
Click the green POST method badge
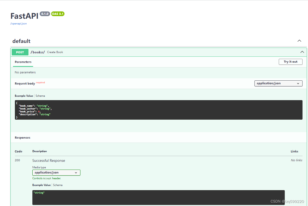(20, 52)
